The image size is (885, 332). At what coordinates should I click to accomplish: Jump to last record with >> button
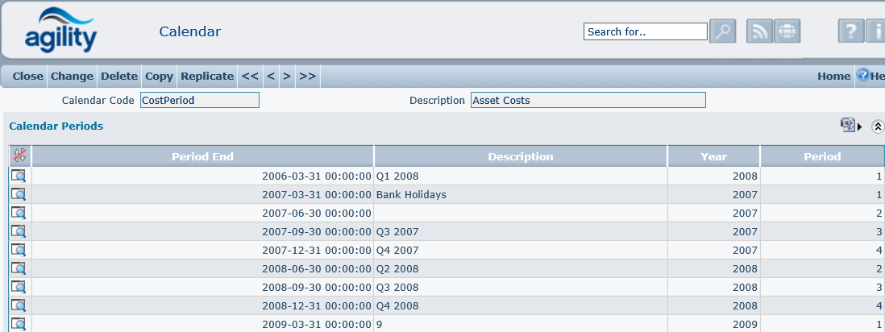307,76
